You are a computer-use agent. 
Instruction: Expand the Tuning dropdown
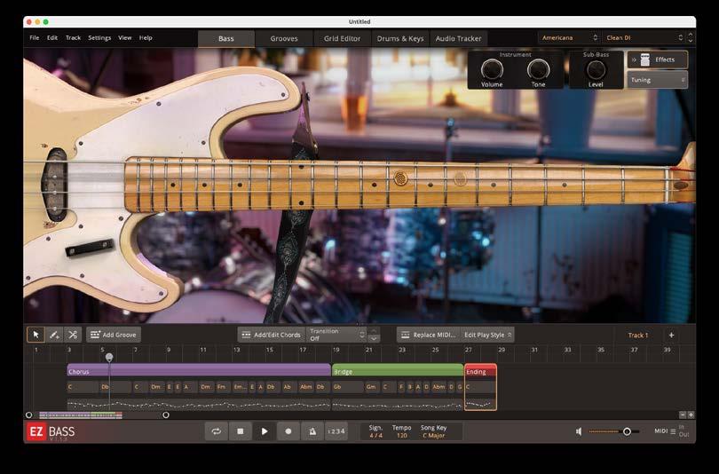click(x=657, y=80)
